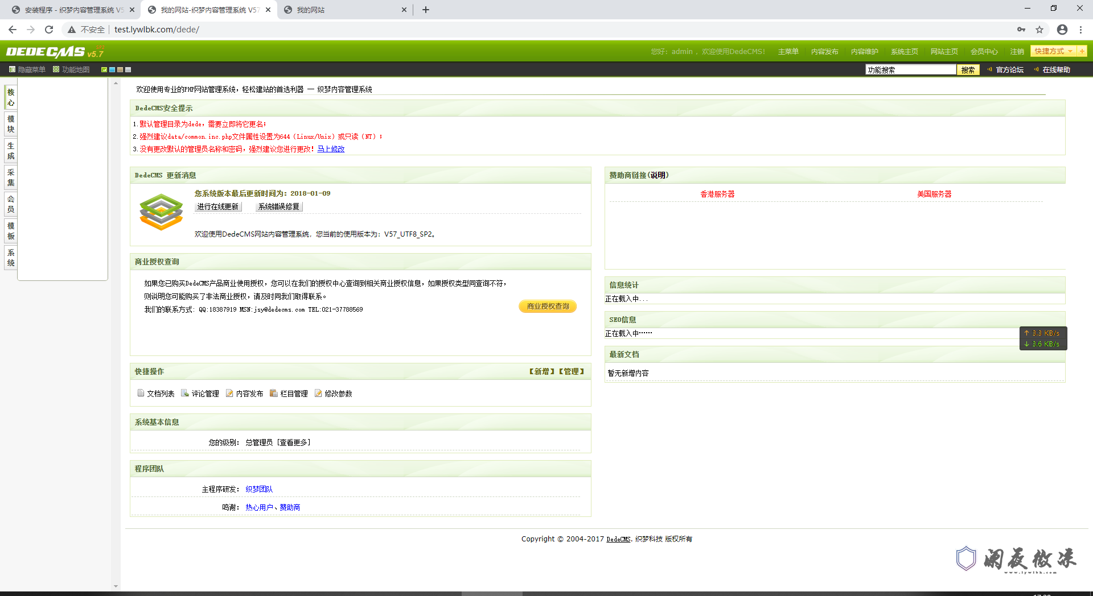Image resolution: width=1093 pixels, height=596 pixels.
Task: Click a green skin color square
Action: point(104,69)
